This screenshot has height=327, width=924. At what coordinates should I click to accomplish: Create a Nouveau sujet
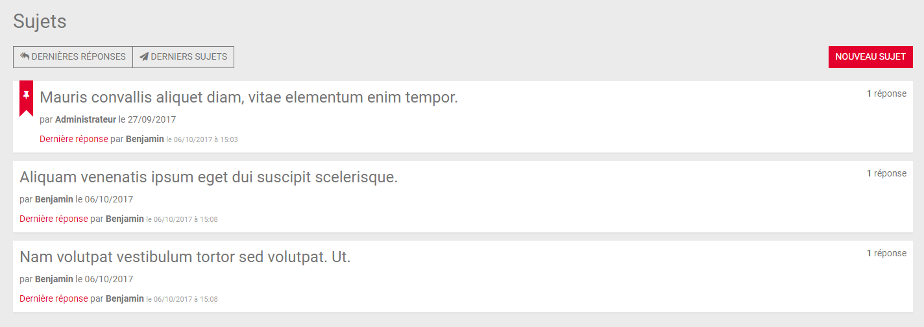pos(871,57)
